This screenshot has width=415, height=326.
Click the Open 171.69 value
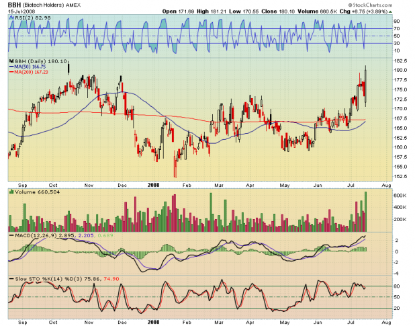click(178, 11)
